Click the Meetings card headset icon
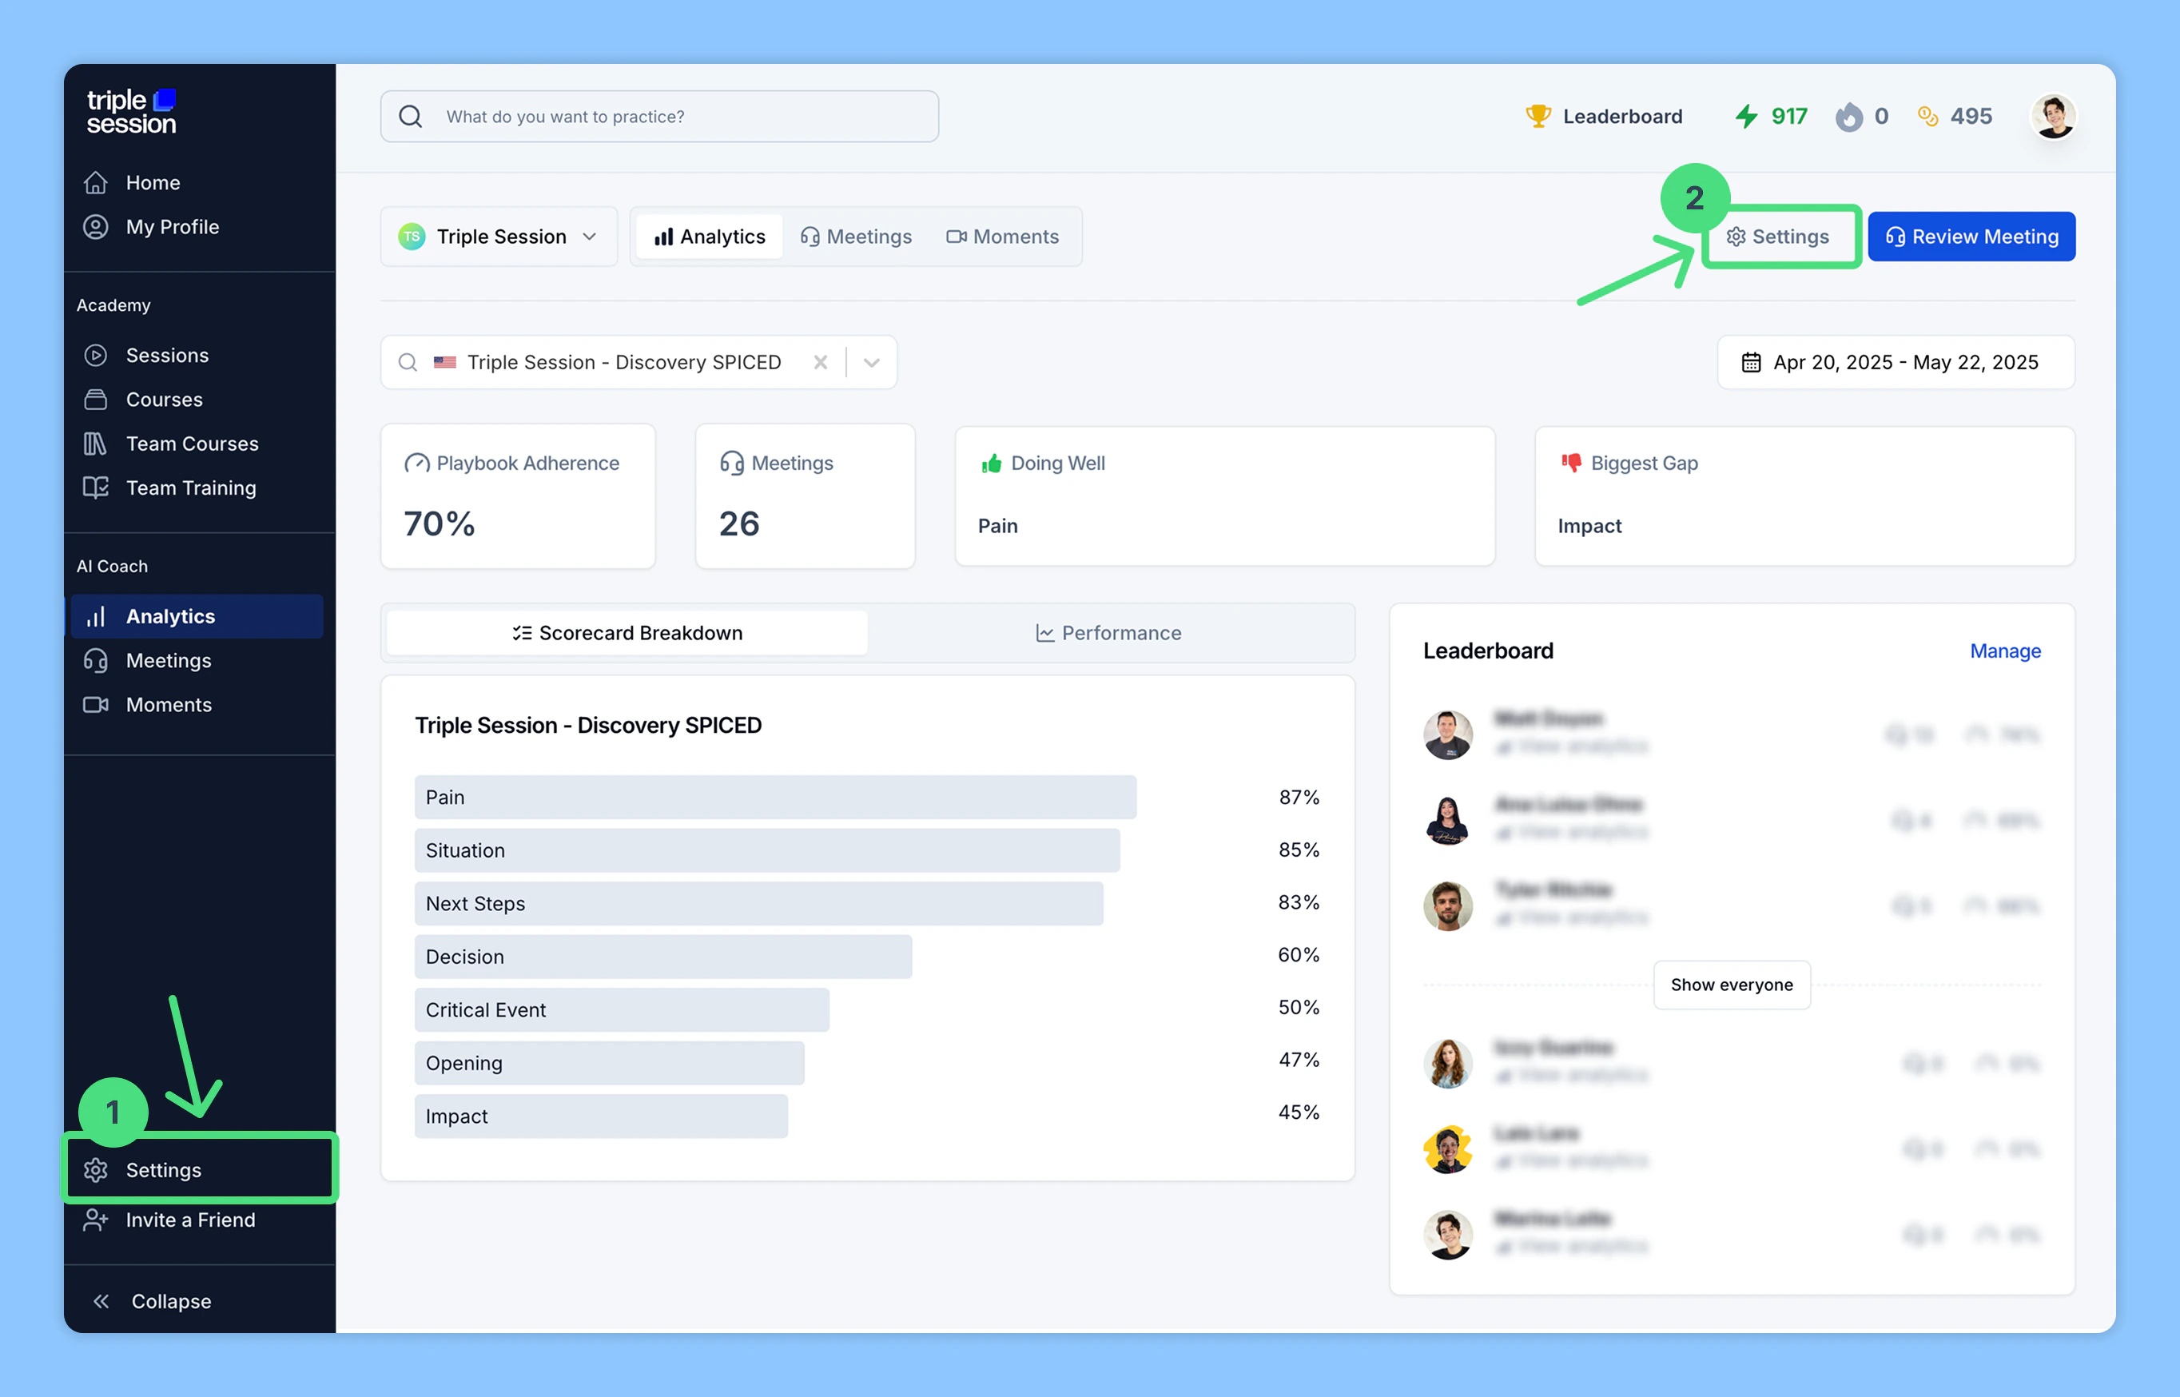Viewport: 2180px width, 1397px height. [x=731, y=464]
